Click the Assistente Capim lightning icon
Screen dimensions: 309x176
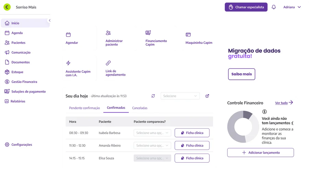68,63
